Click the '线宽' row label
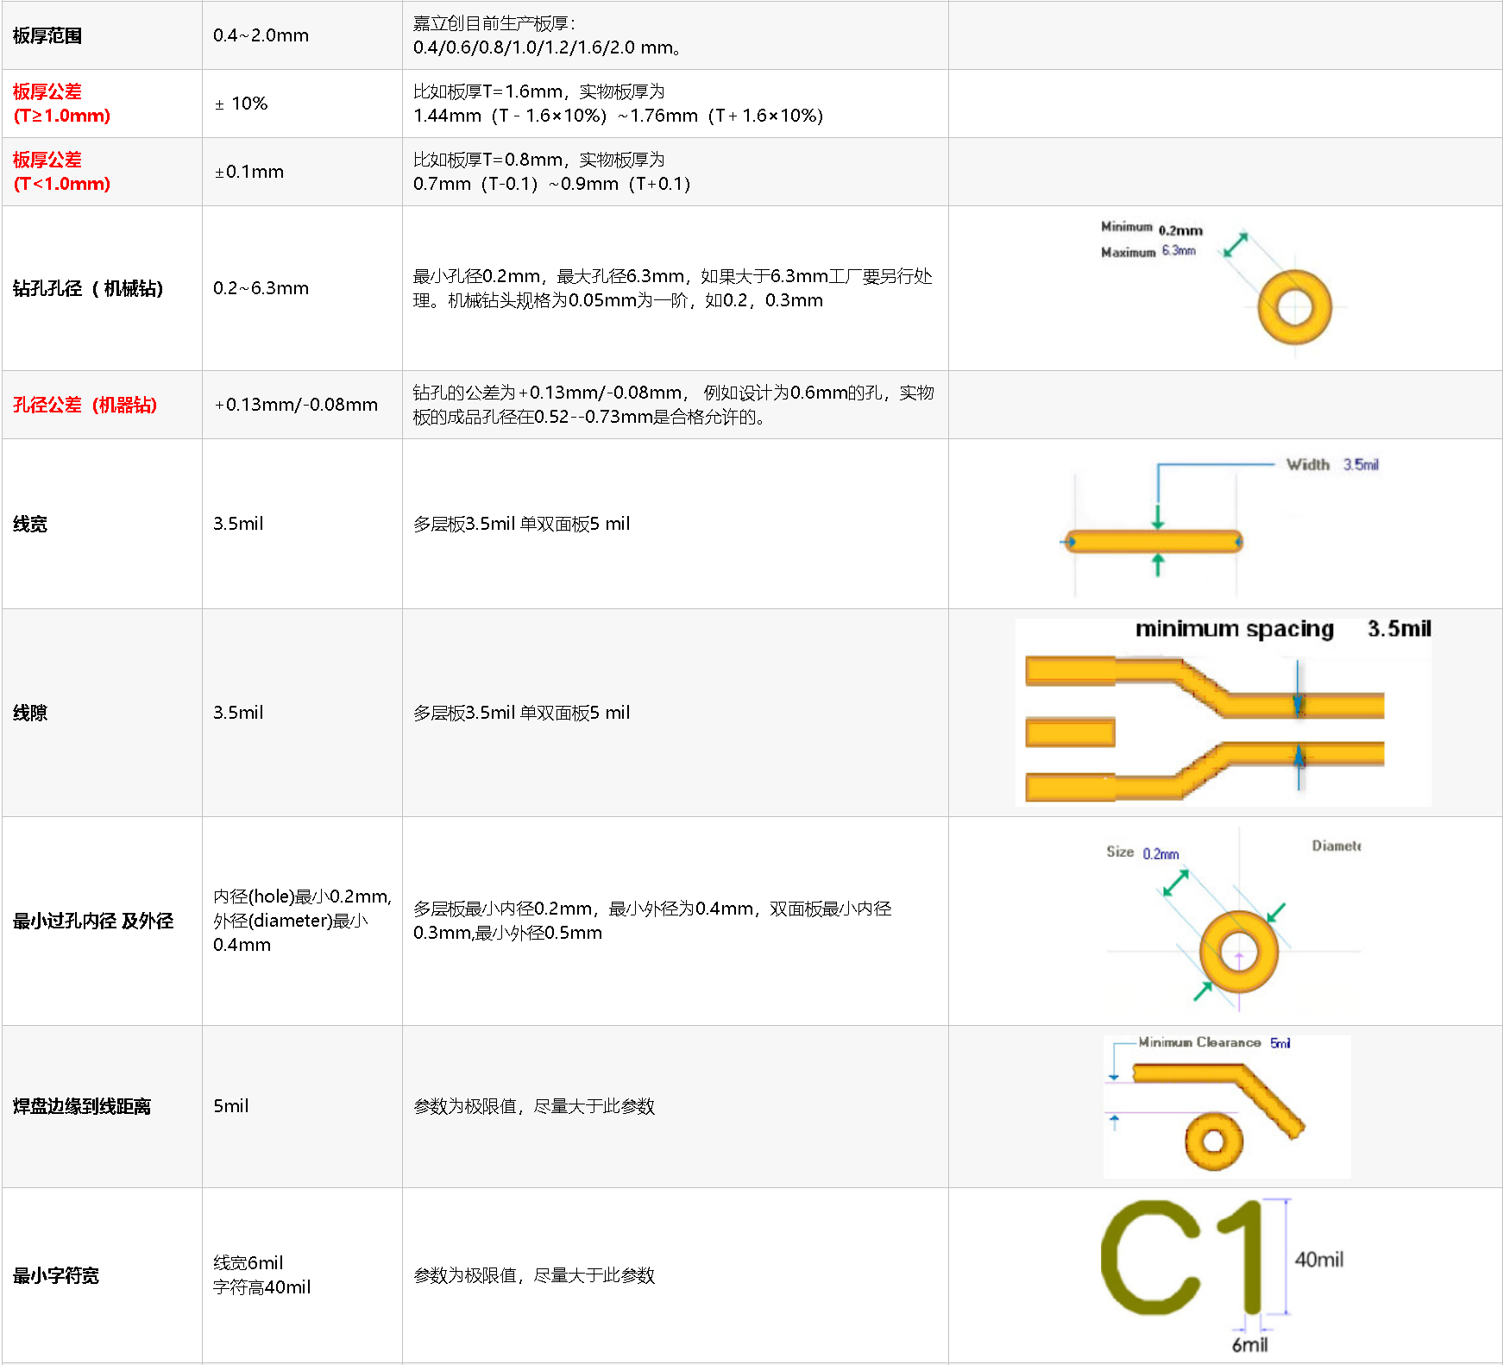Screen dimensions: 1503x1365 pos(30,524)
